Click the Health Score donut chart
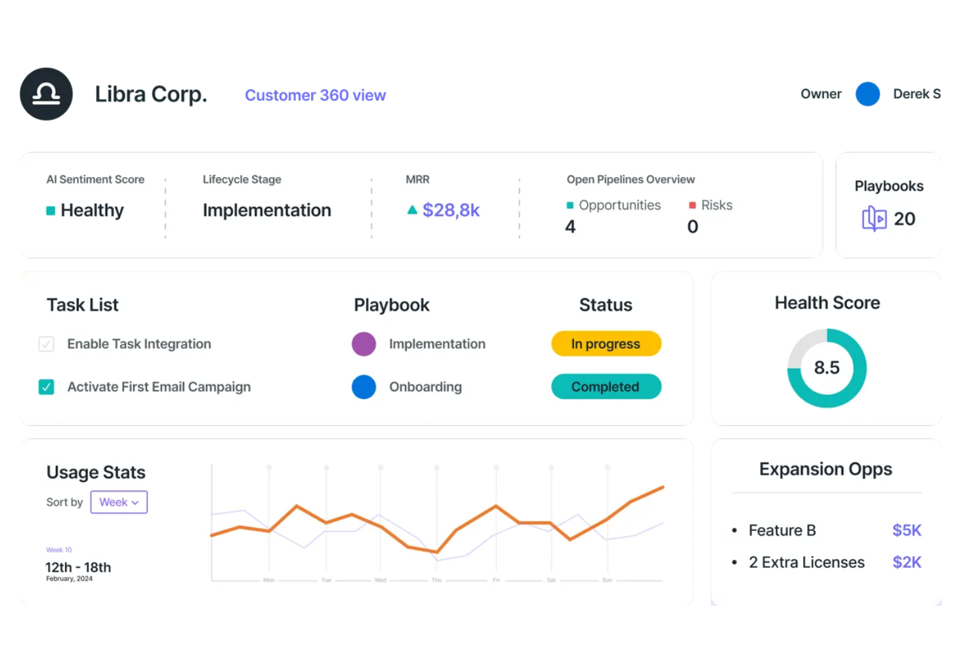 click(826, 368)
